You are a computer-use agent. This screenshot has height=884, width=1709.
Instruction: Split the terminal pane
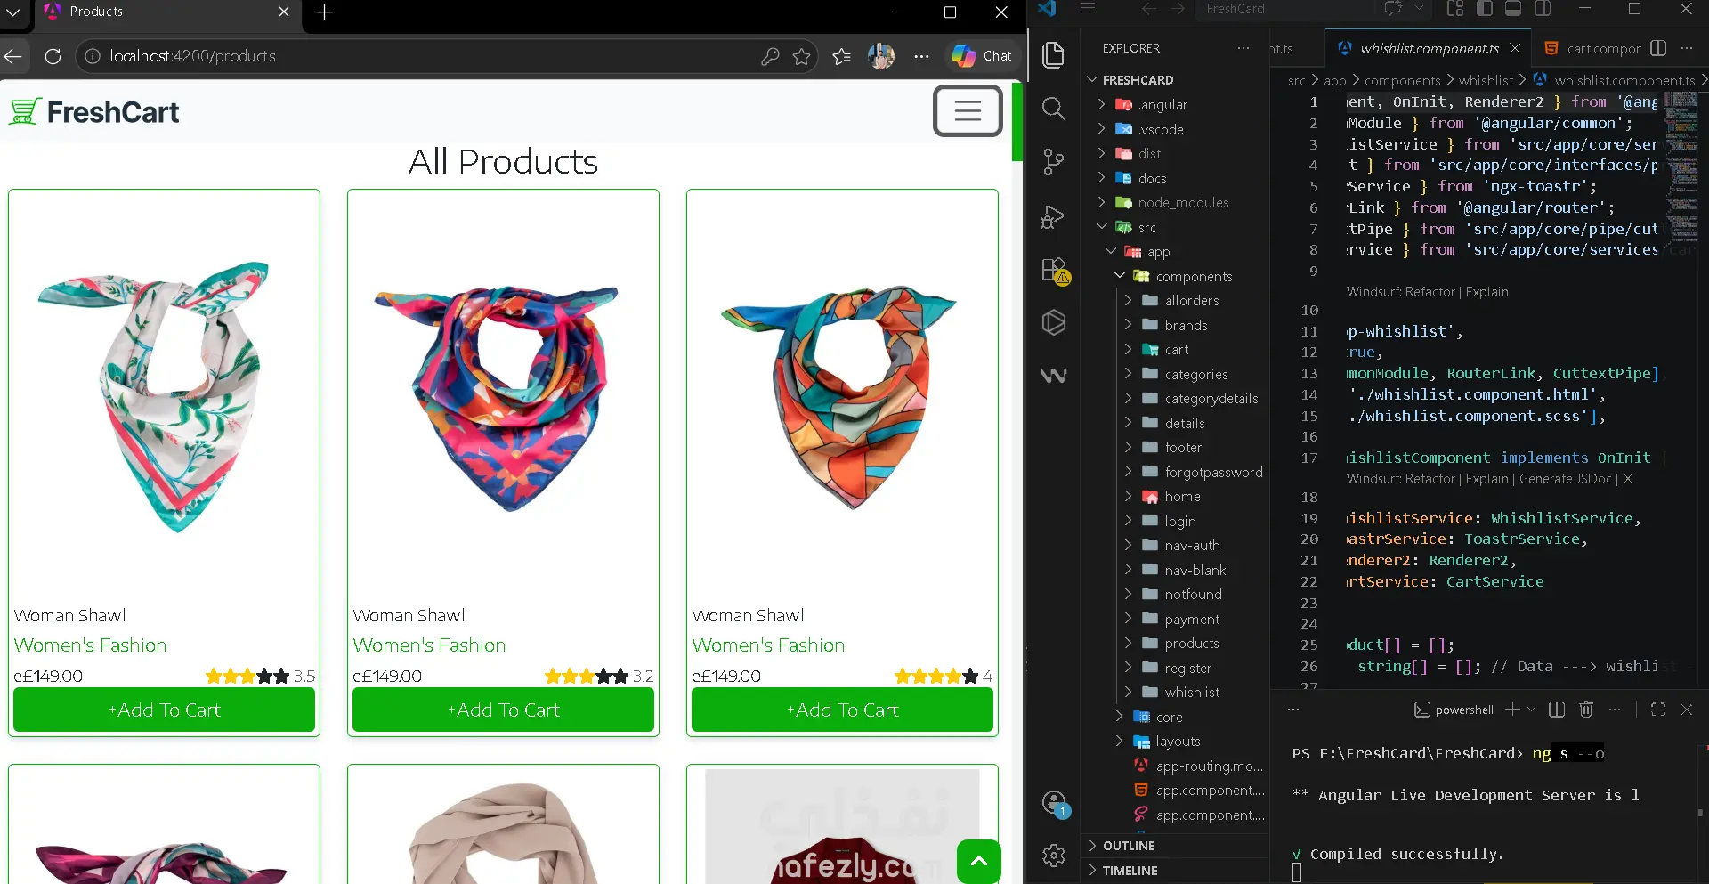coord(1557,710)
